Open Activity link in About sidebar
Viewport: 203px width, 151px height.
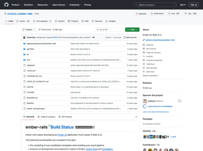pos(150,56)
